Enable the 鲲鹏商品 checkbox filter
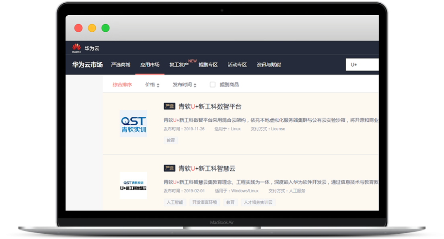Image resolution: width=444 pixels, height=239 pixels. (213, 85)
